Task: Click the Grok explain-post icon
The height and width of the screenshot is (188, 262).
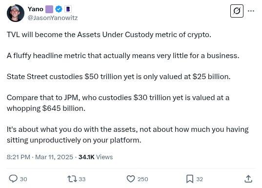Action: point(237,11)
